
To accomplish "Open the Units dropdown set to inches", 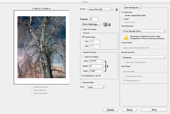I will [96, 87].
